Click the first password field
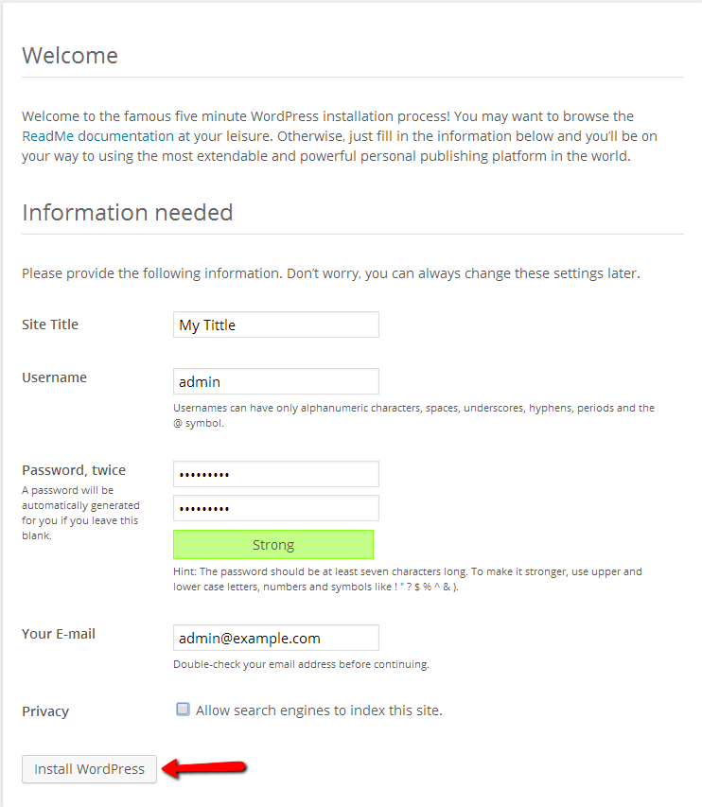 coord(276,474)
